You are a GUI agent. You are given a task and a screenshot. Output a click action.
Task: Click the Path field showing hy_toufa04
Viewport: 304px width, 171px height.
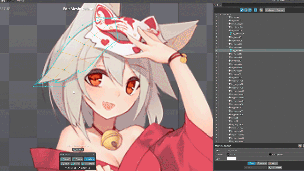pyautogui.click(x=265, y=150)
